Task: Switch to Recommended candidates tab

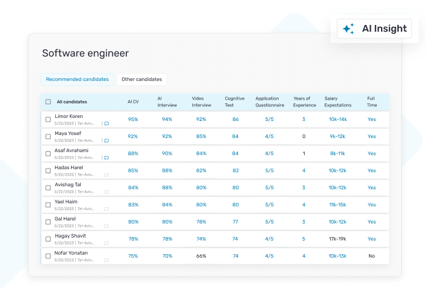Action: coord(77,79)
